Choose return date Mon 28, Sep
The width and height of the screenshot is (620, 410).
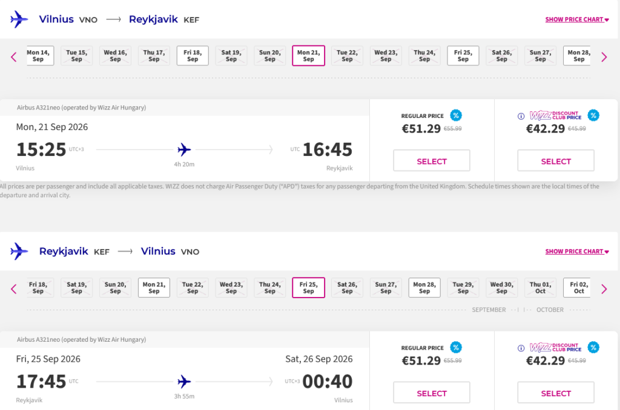(x=424, y=288)
